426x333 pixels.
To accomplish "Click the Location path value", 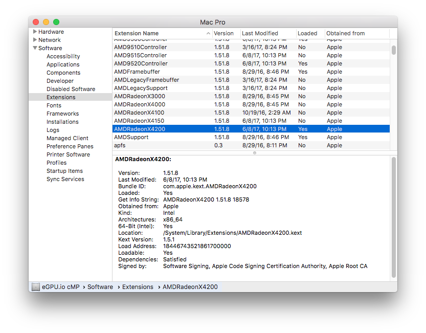I will tap(232, 233).
